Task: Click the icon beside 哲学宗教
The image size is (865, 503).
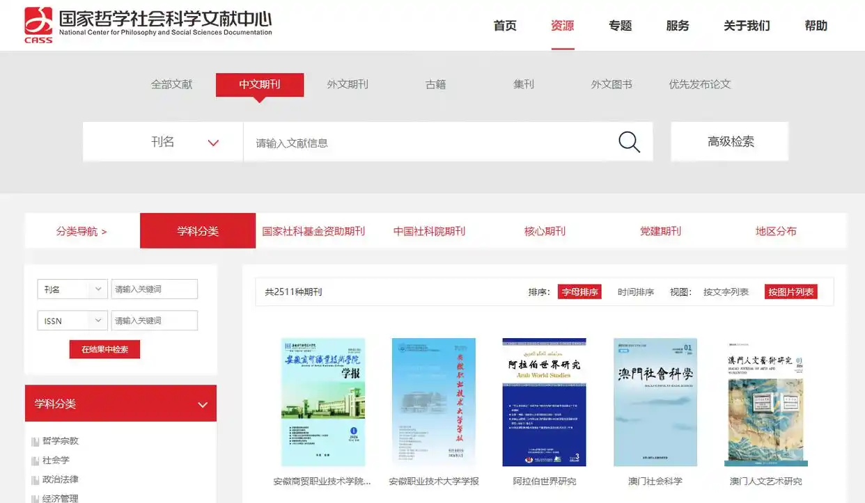Action: coord(36,441)
